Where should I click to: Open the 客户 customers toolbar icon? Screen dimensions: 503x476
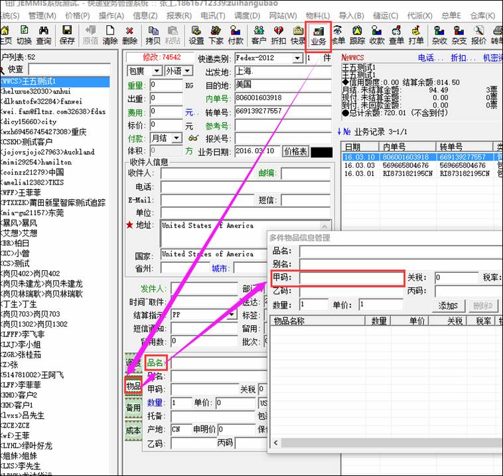pos(259,35)
